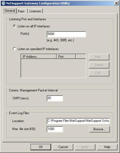
Task: Click the Delete button beside IP list
Action: pyautogui.click(x=99, y=65)
